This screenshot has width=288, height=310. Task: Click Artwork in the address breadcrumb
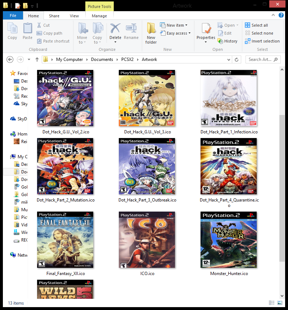(x=149, y=59)
